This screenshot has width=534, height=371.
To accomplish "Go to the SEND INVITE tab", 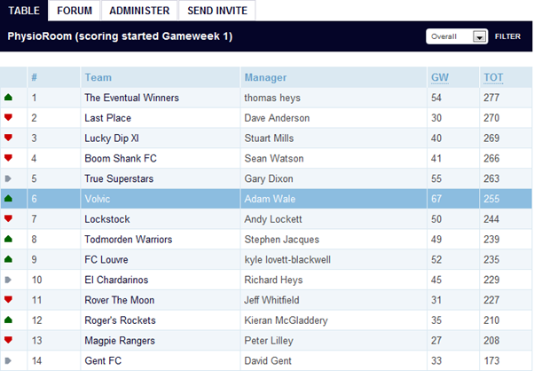I will (217, 11).
